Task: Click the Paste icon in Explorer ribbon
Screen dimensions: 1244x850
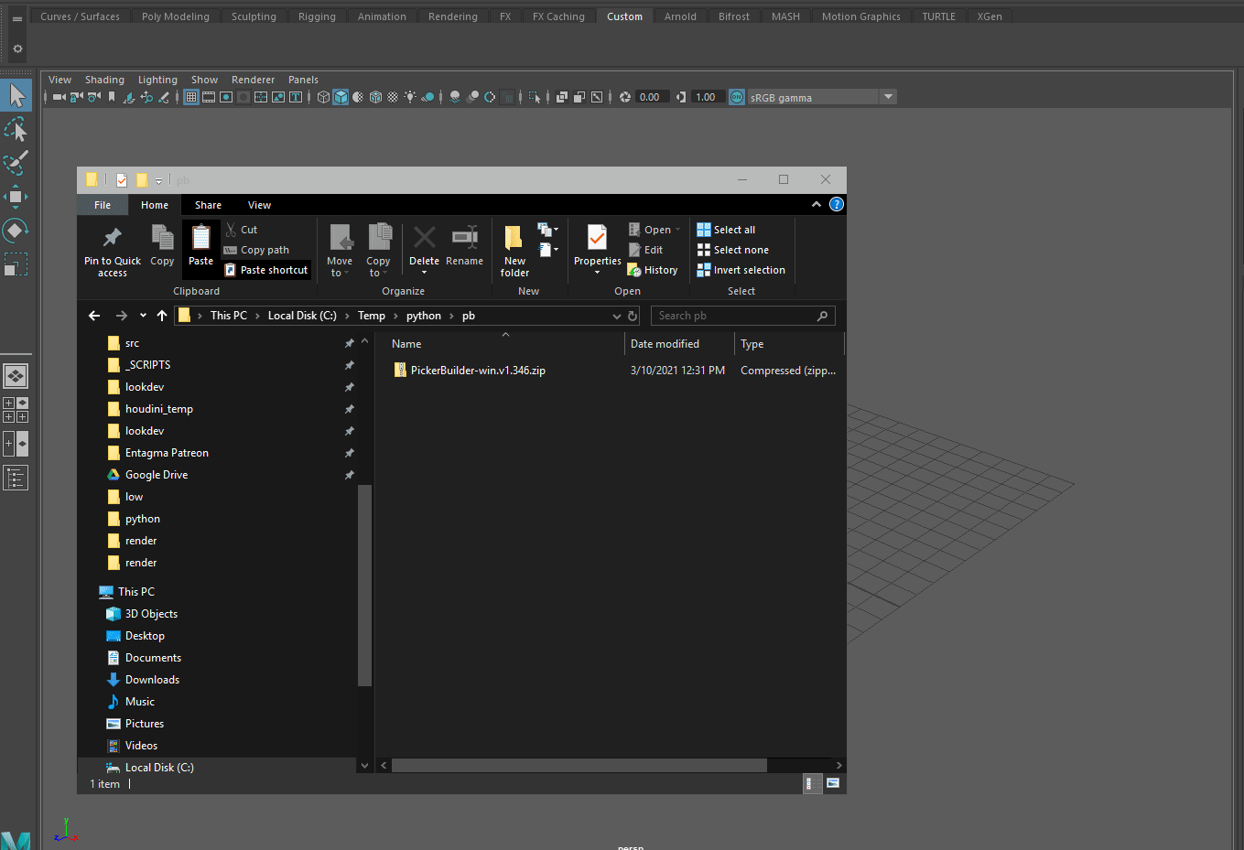Action: click(200, 240)
